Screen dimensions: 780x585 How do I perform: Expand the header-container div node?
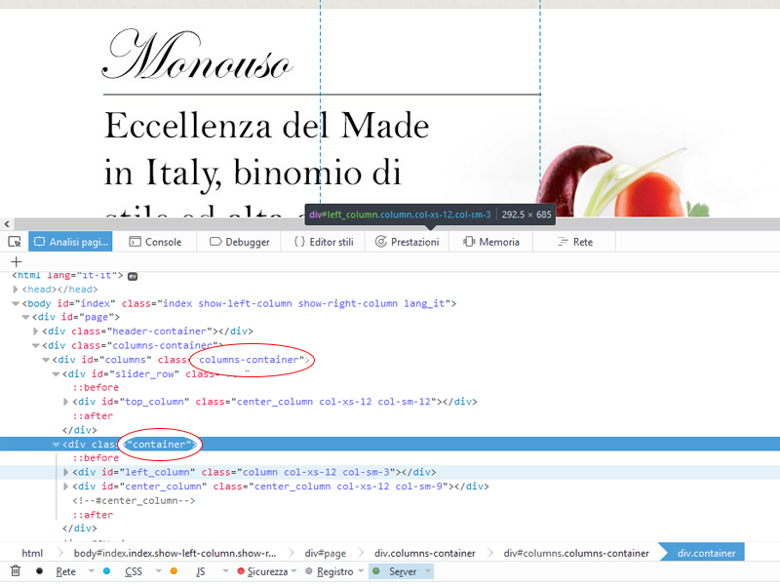click(35, 331)
